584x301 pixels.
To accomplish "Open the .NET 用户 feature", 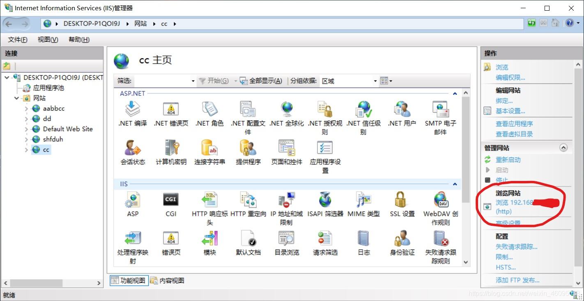I will [x=402, y=114].
